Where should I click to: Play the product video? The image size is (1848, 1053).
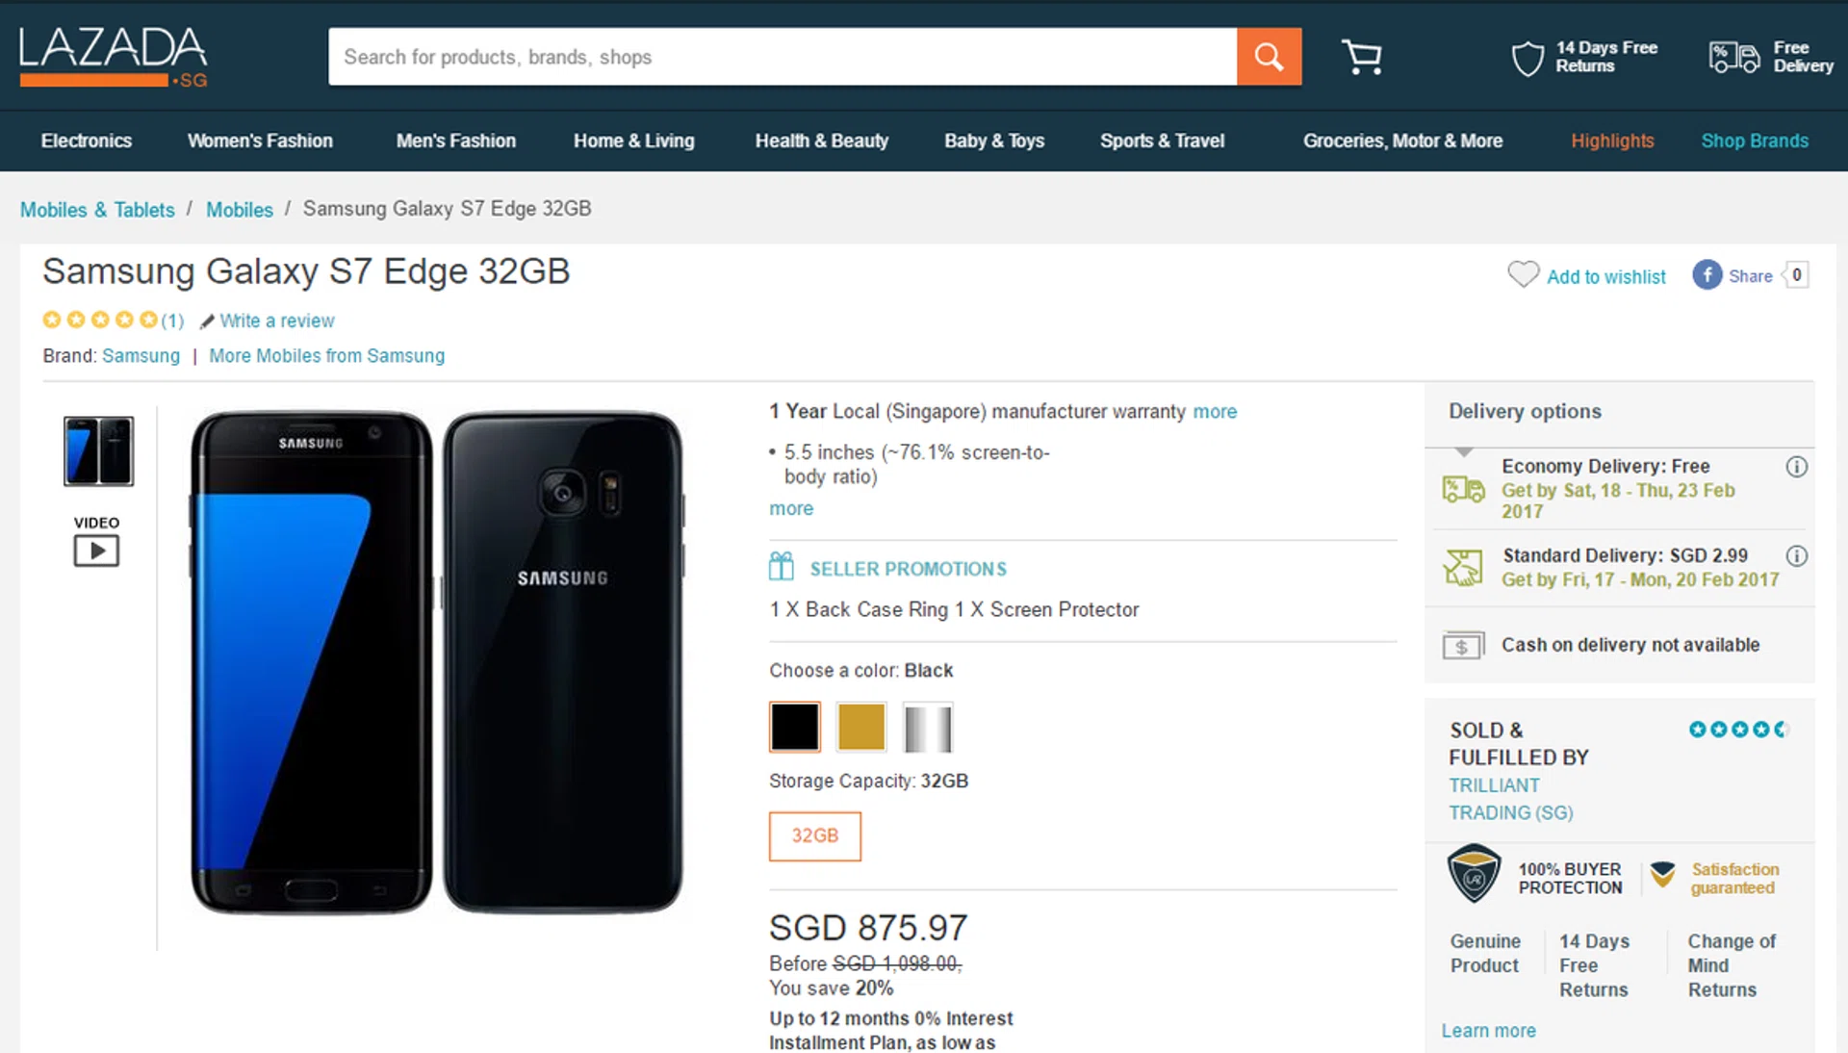pos(96,551)
